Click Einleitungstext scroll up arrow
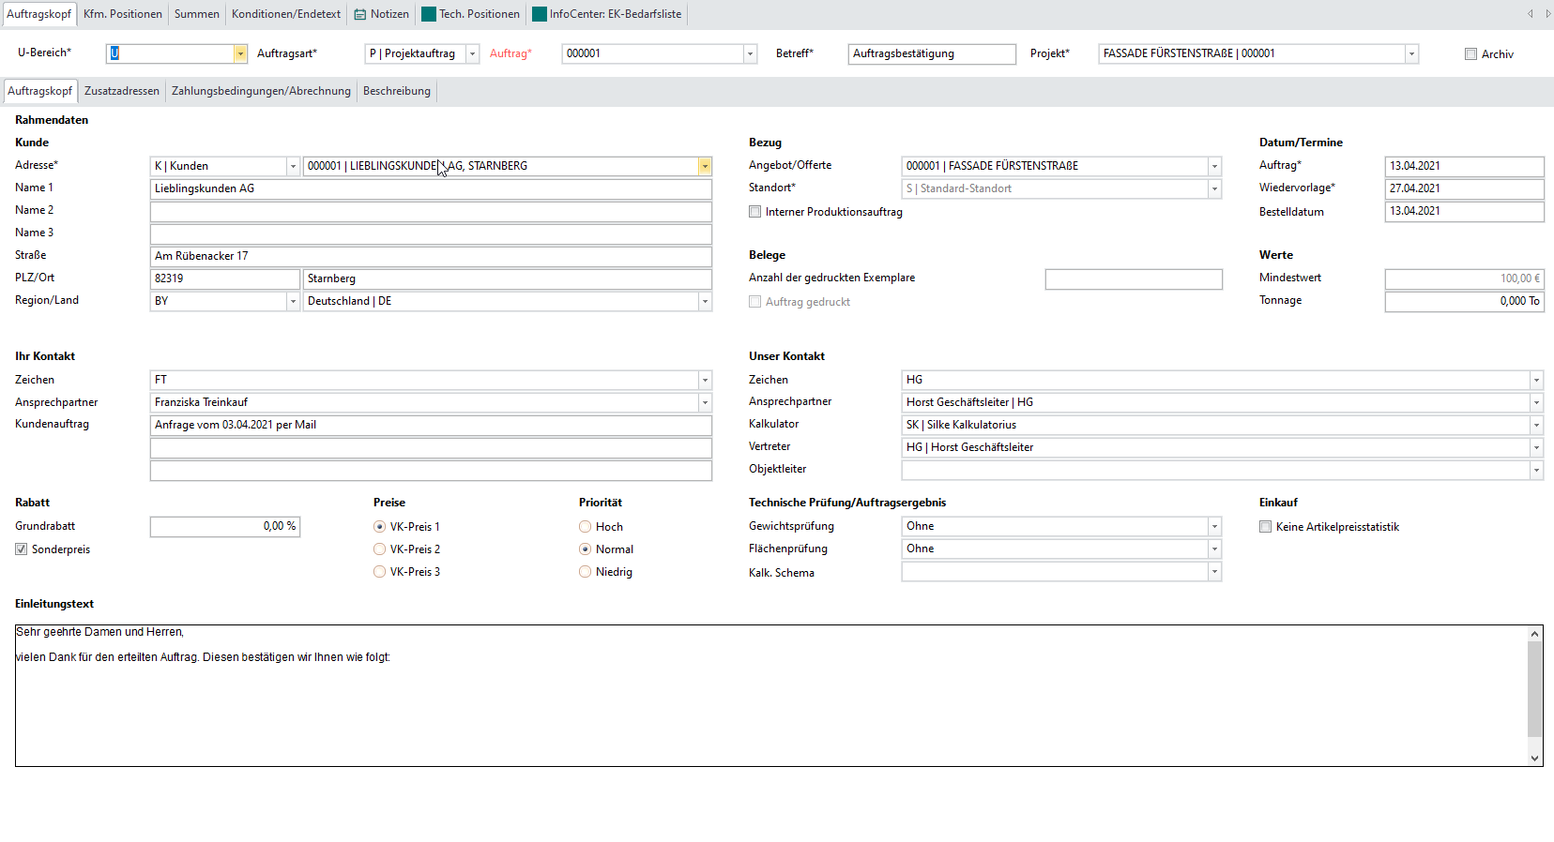 click(x=1535, y=634)
